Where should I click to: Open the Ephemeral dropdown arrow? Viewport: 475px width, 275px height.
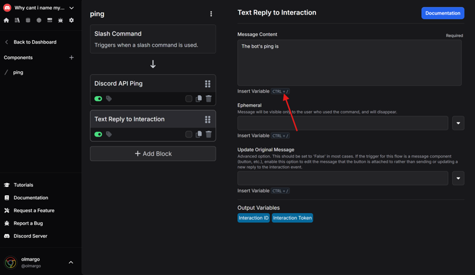pos(458,123)
